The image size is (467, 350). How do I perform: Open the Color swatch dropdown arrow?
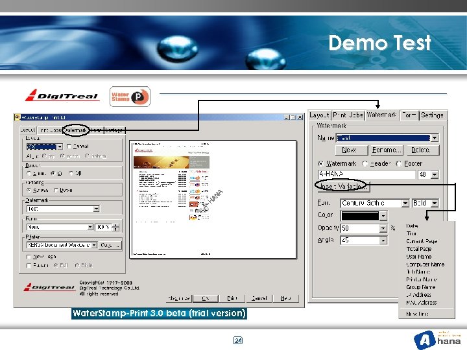pyautogui.click(x=383, y=215)
